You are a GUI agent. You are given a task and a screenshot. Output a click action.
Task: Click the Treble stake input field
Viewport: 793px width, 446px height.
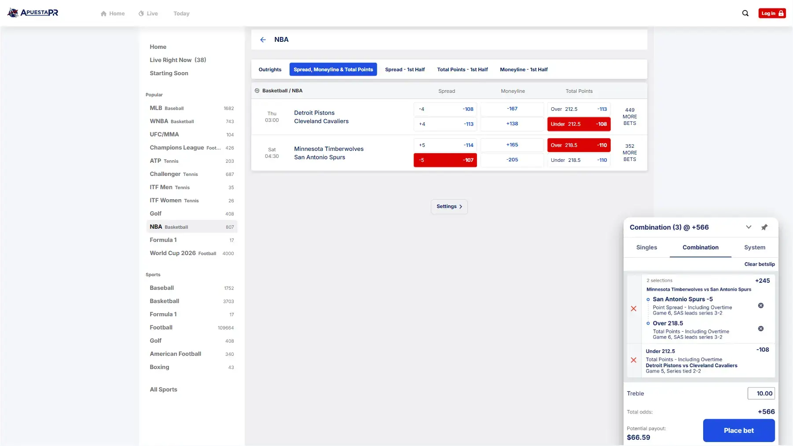[761, 394]
